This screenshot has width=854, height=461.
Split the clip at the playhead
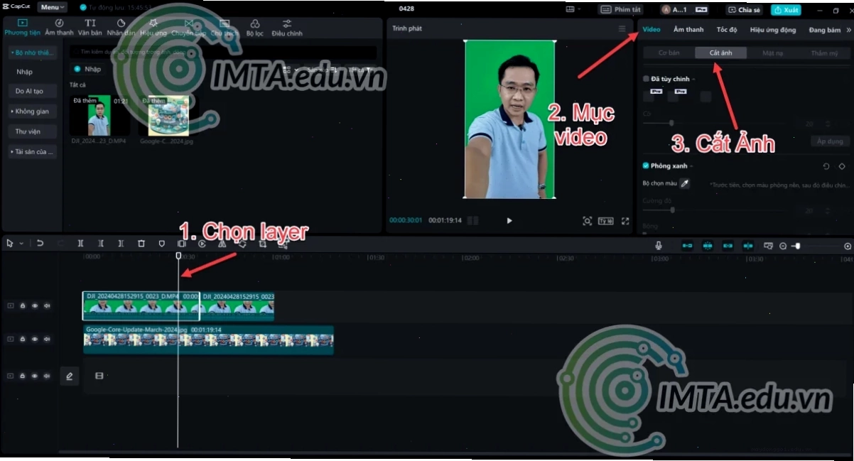[81, 244]
